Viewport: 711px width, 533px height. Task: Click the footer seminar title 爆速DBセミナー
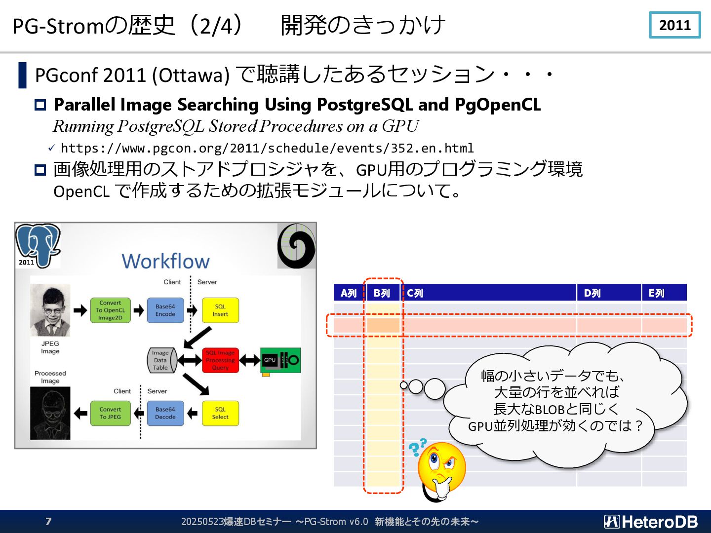tap(330, 522)
